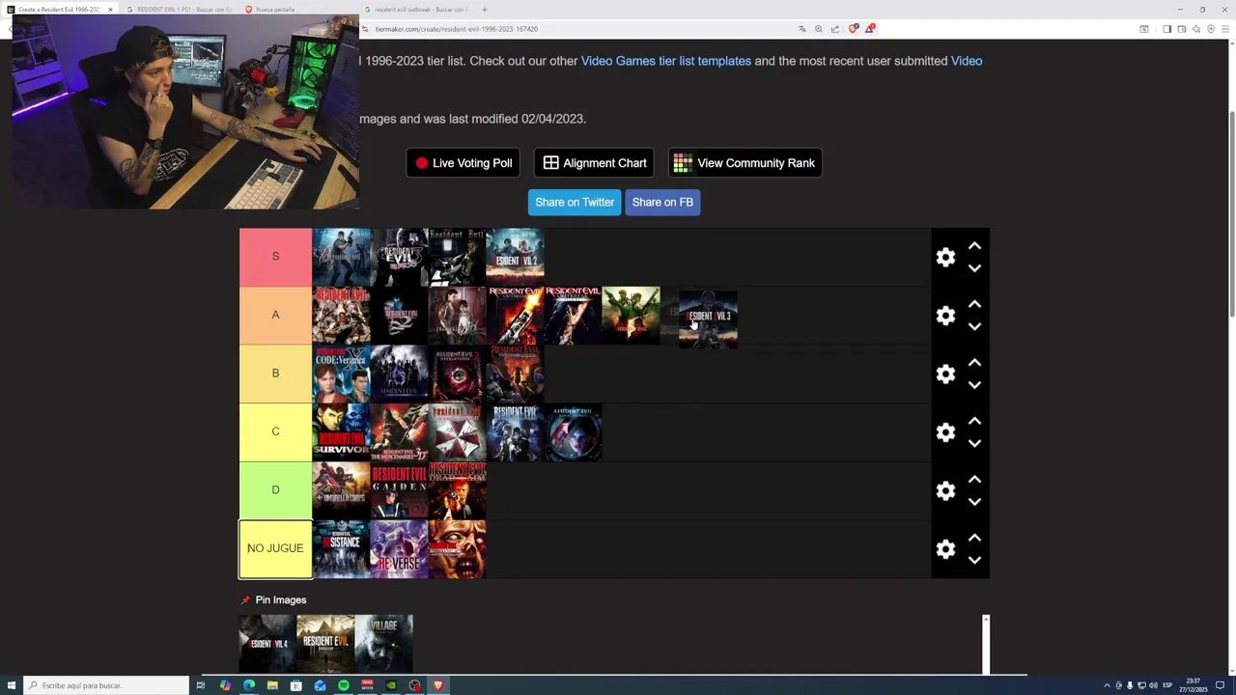Pick unranked Village image
This screenshot has width=1236, height=695.
[383, 643]
